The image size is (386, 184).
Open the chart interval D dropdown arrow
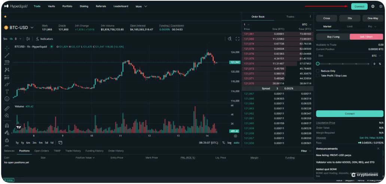(x=20, y=39)
